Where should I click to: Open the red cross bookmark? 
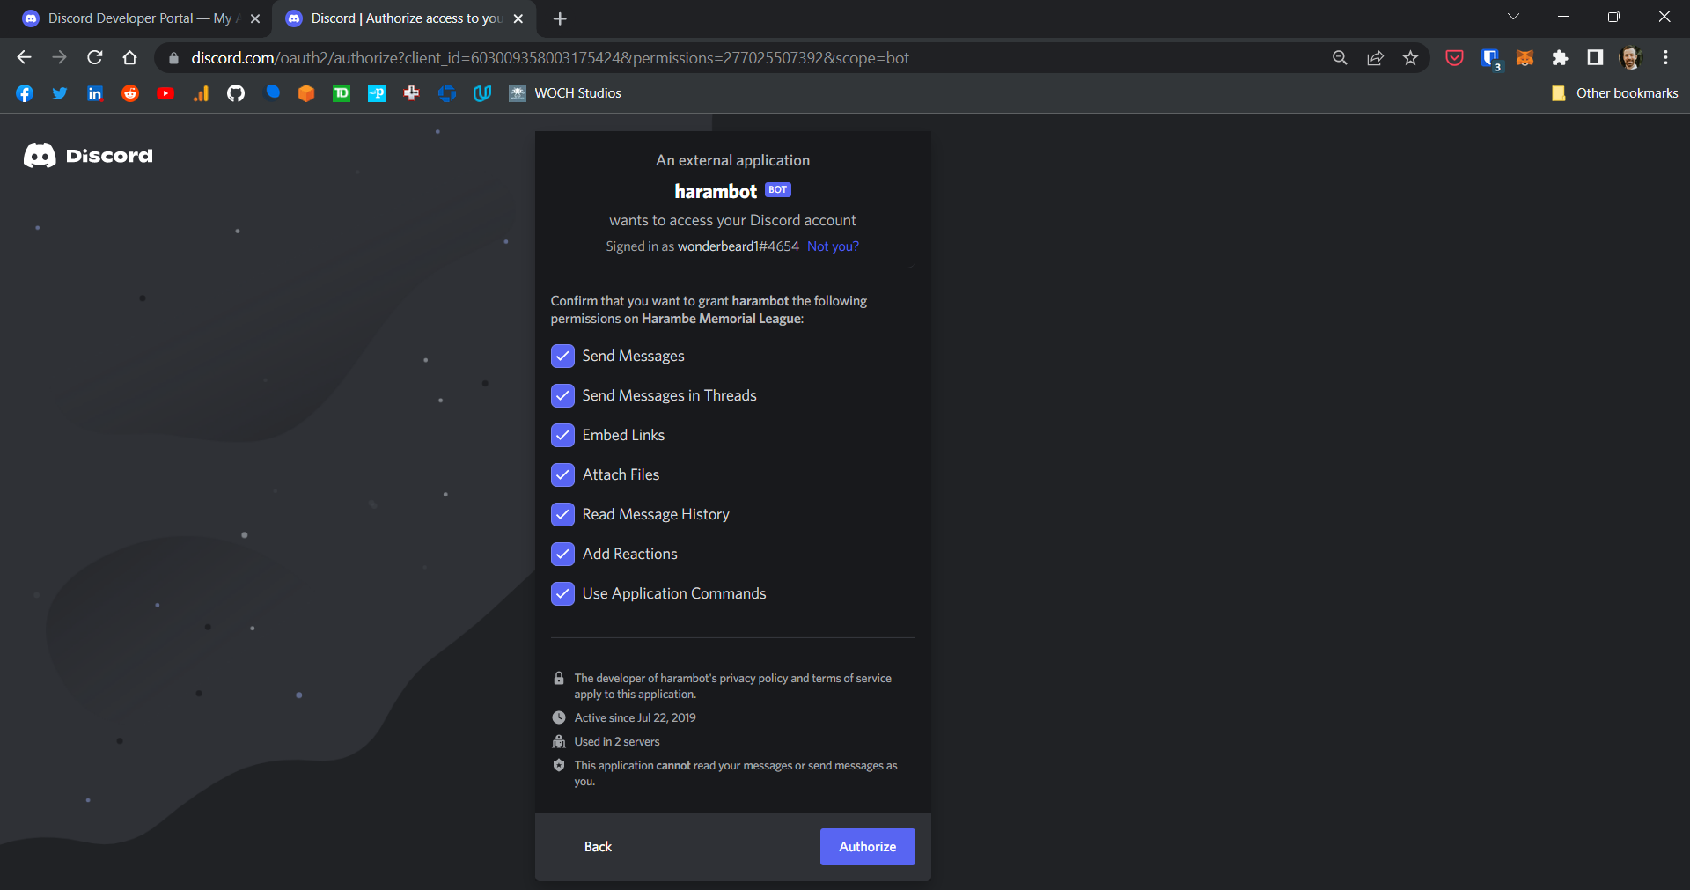click(x=412, y=93)
